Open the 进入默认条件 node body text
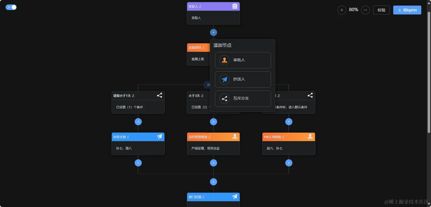The image size is (431, 207). click(292, 107)
